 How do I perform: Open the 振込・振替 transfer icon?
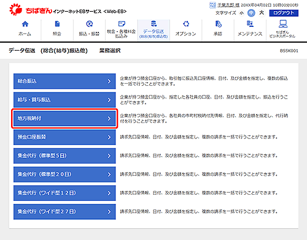coord(89,24)
